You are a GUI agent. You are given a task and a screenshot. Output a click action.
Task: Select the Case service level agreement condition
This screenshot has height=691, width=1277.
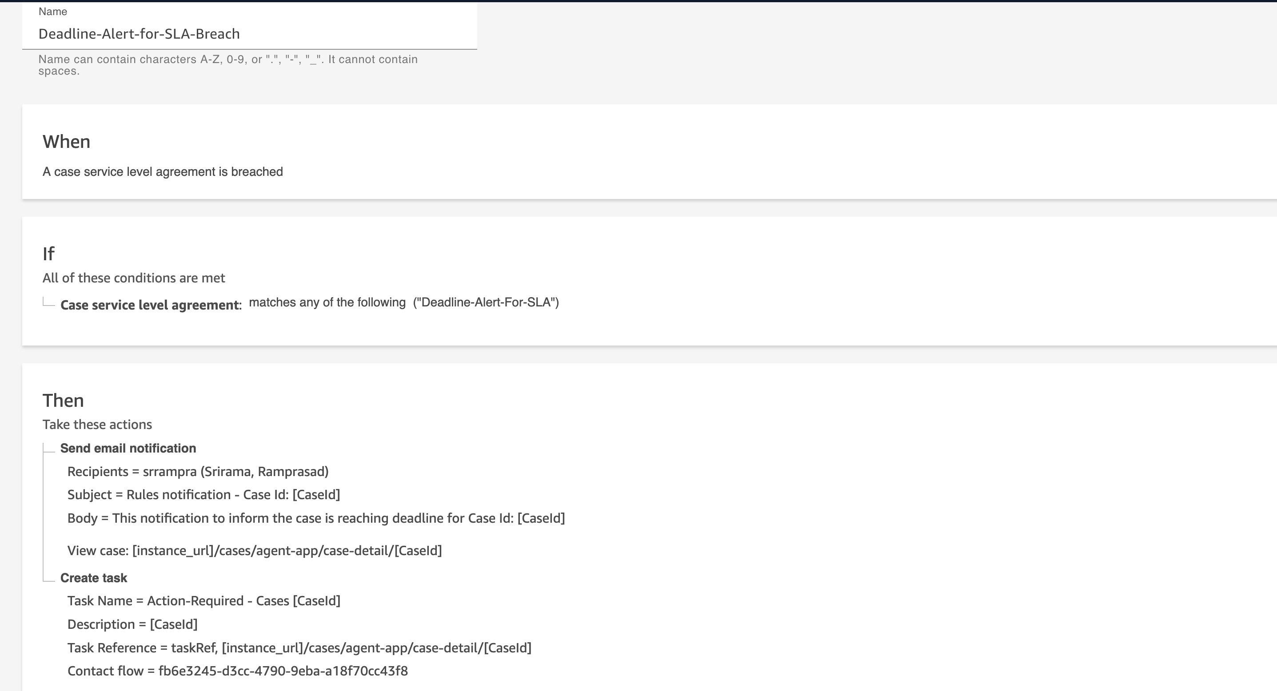[x=151, y=305]
